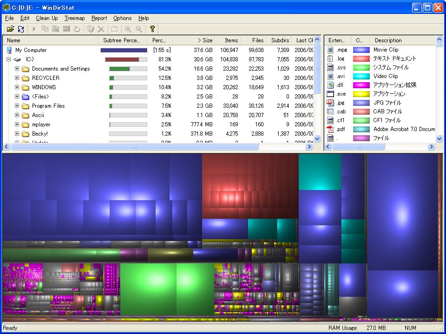
Task: Click the .exe file type icon
Action: pos(330,93)
